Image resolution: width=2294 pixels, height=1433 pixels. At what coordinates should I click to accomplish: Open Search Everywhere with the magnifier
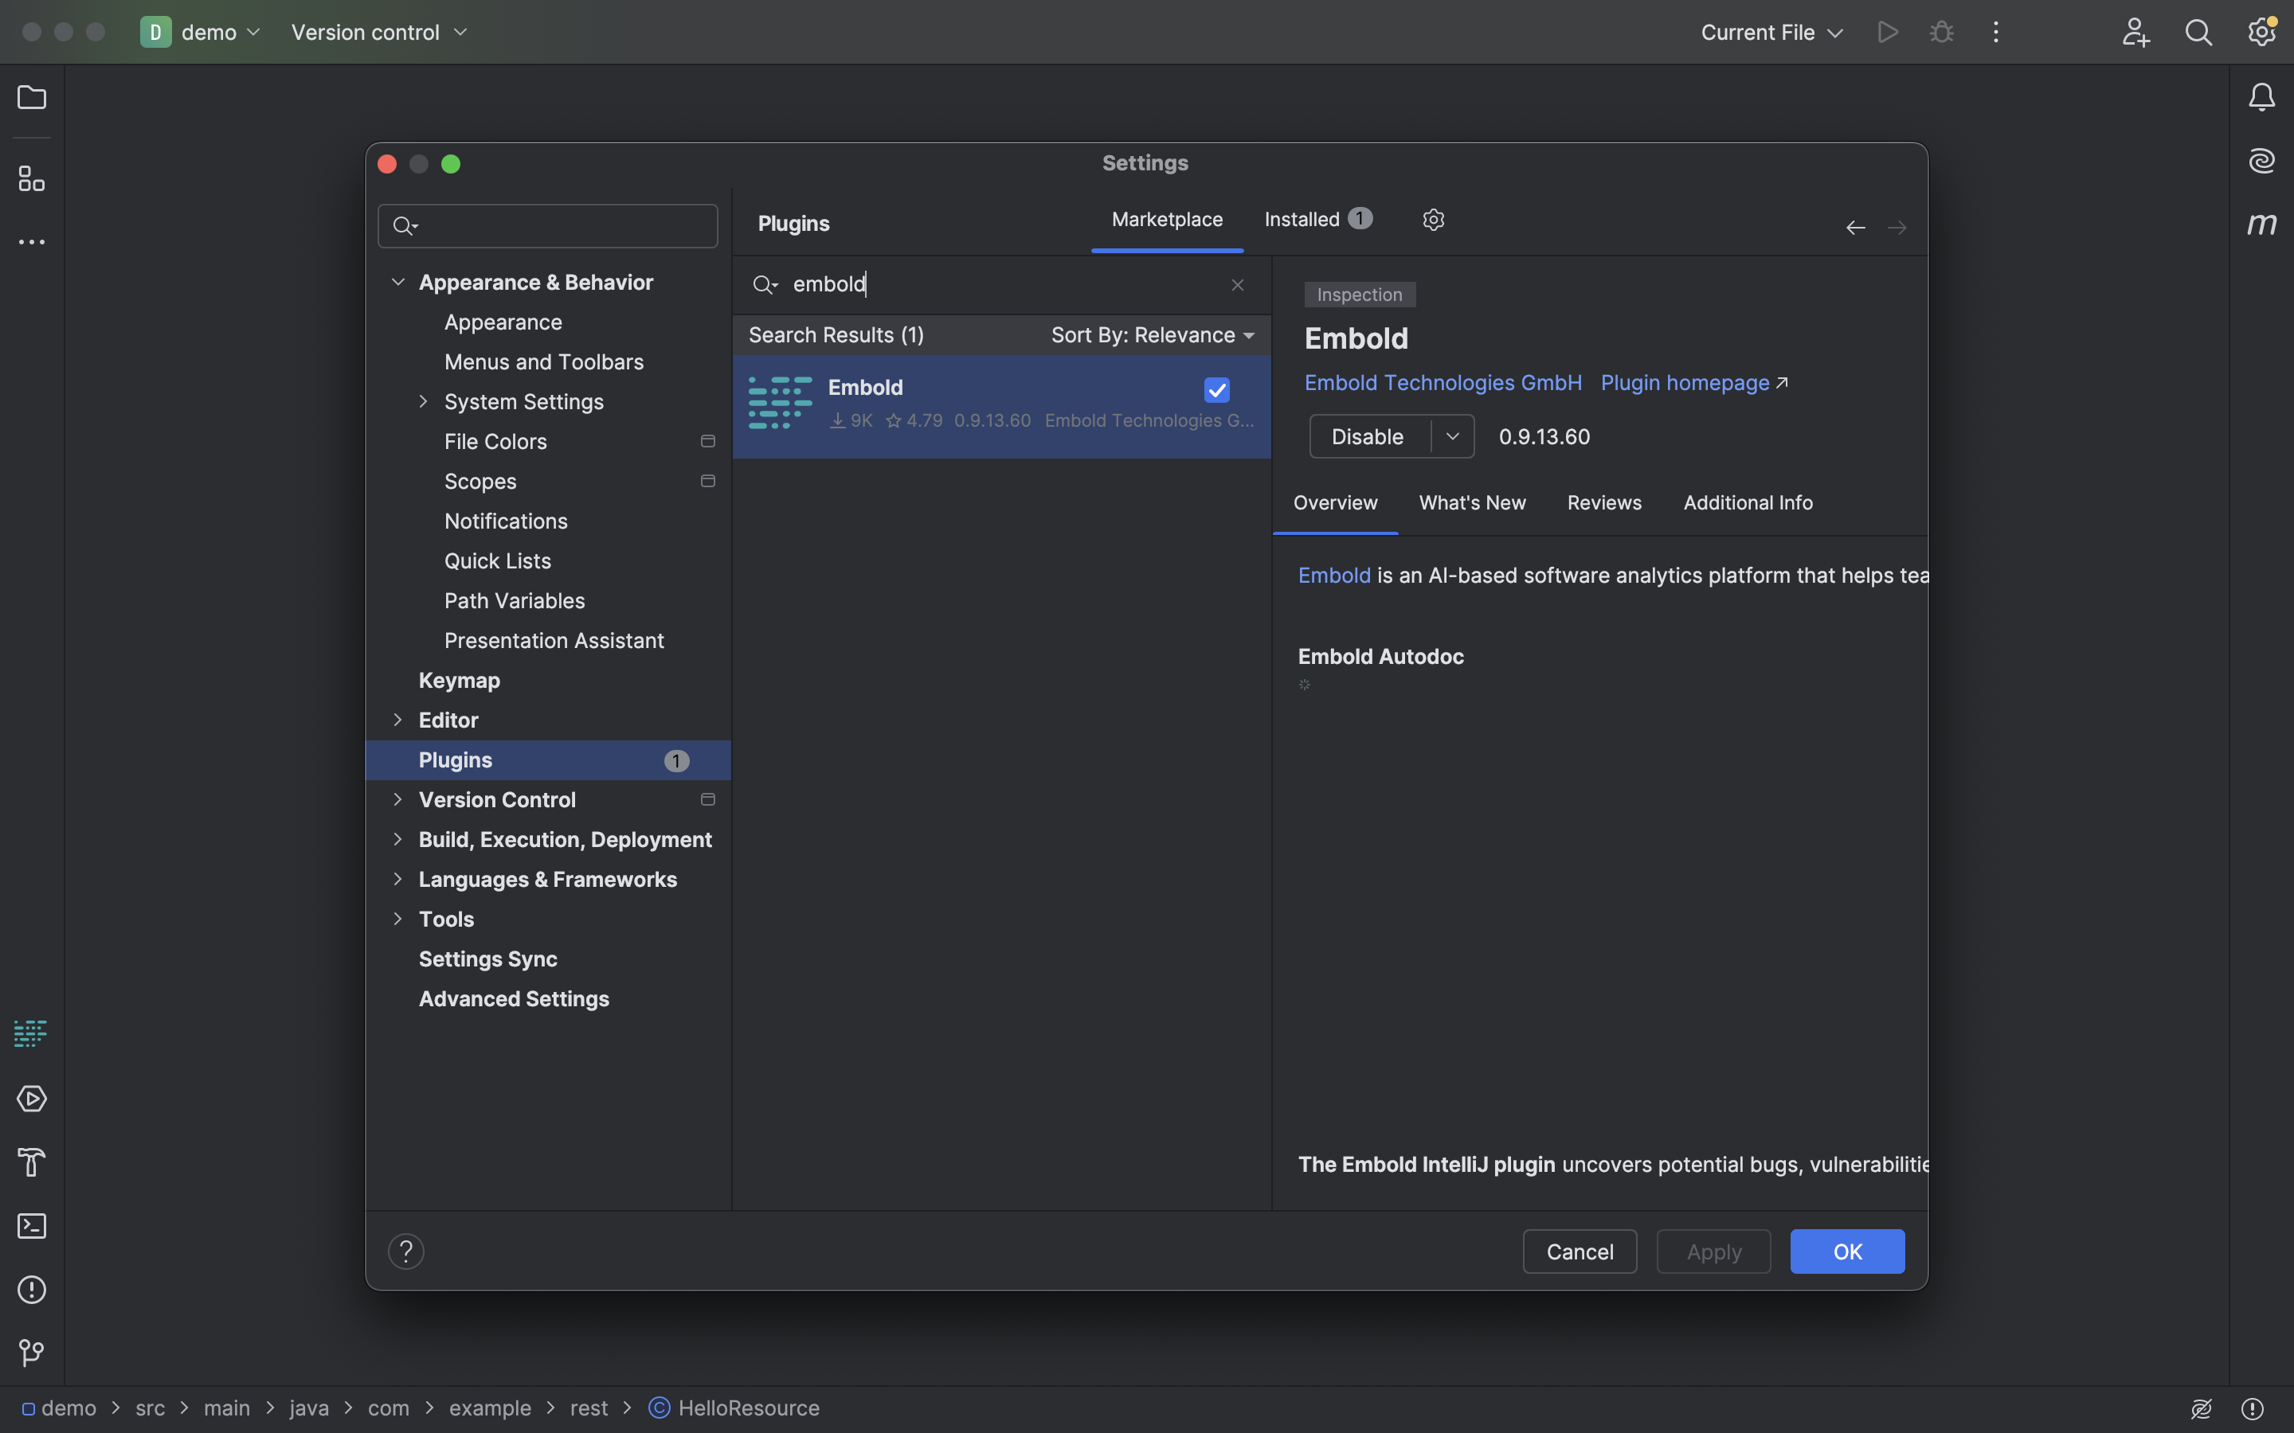pyautogui.click(x=2200, y=31)
